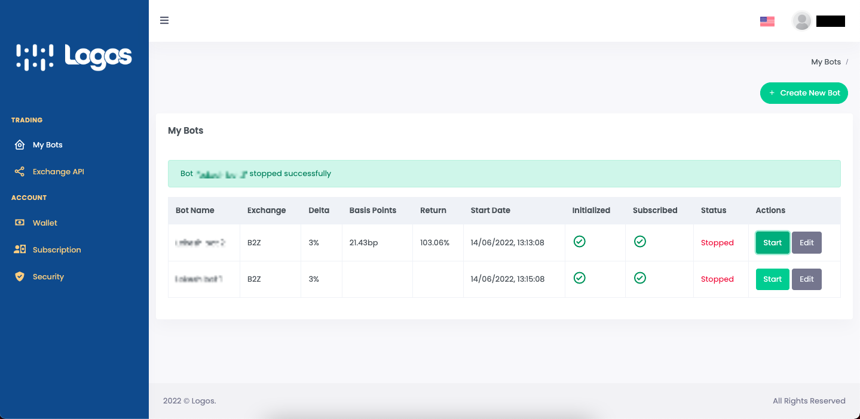
Task: Click the ACCOUNT section label in the sidebar
Action: 29,198
